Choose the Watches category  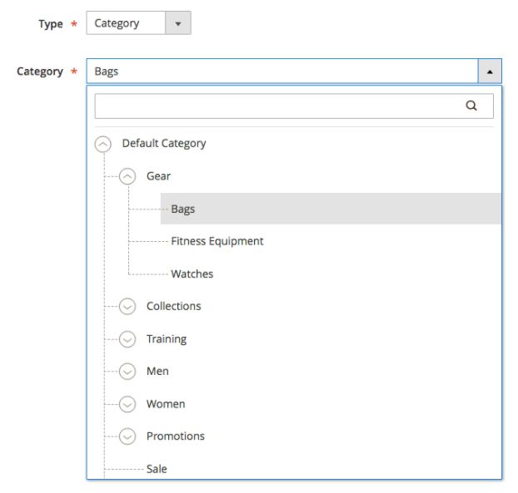(x=192, y=274)
